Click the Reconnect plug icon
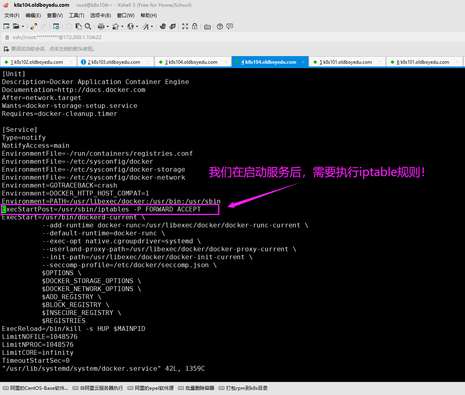This screenshot has height=395, width=465. (34, 27)
